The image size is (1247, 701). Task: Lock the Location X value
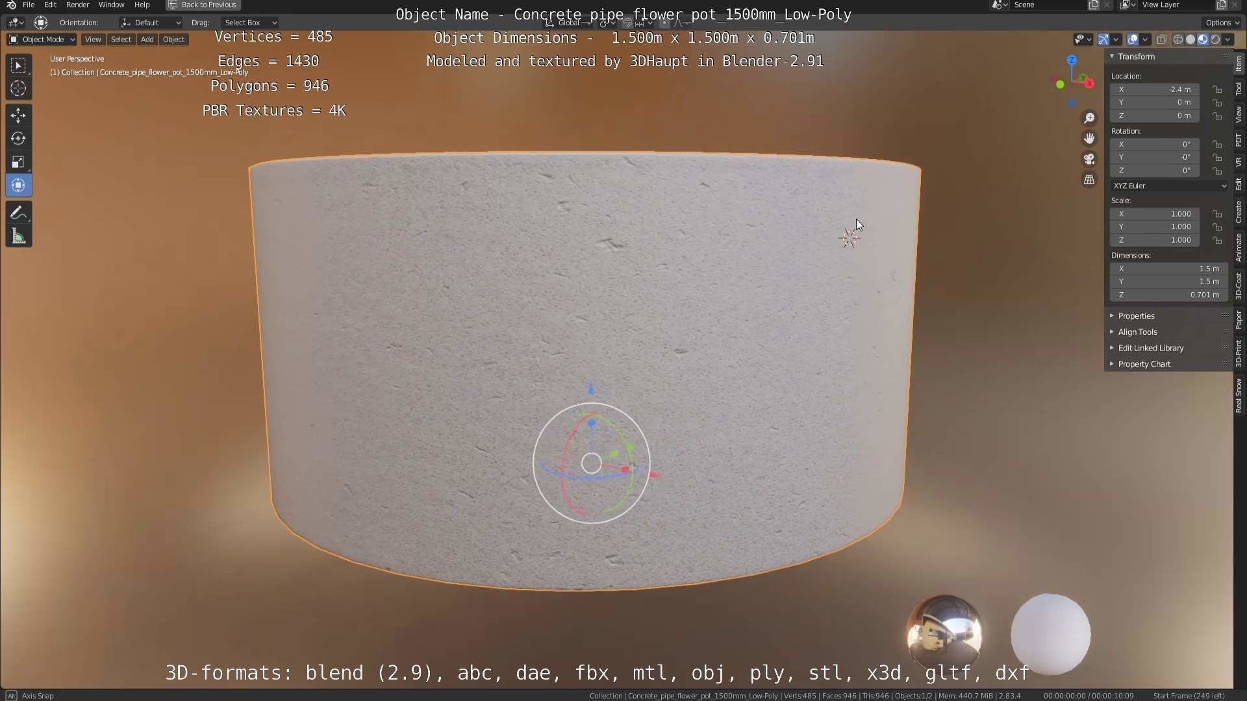(1217, 90)
